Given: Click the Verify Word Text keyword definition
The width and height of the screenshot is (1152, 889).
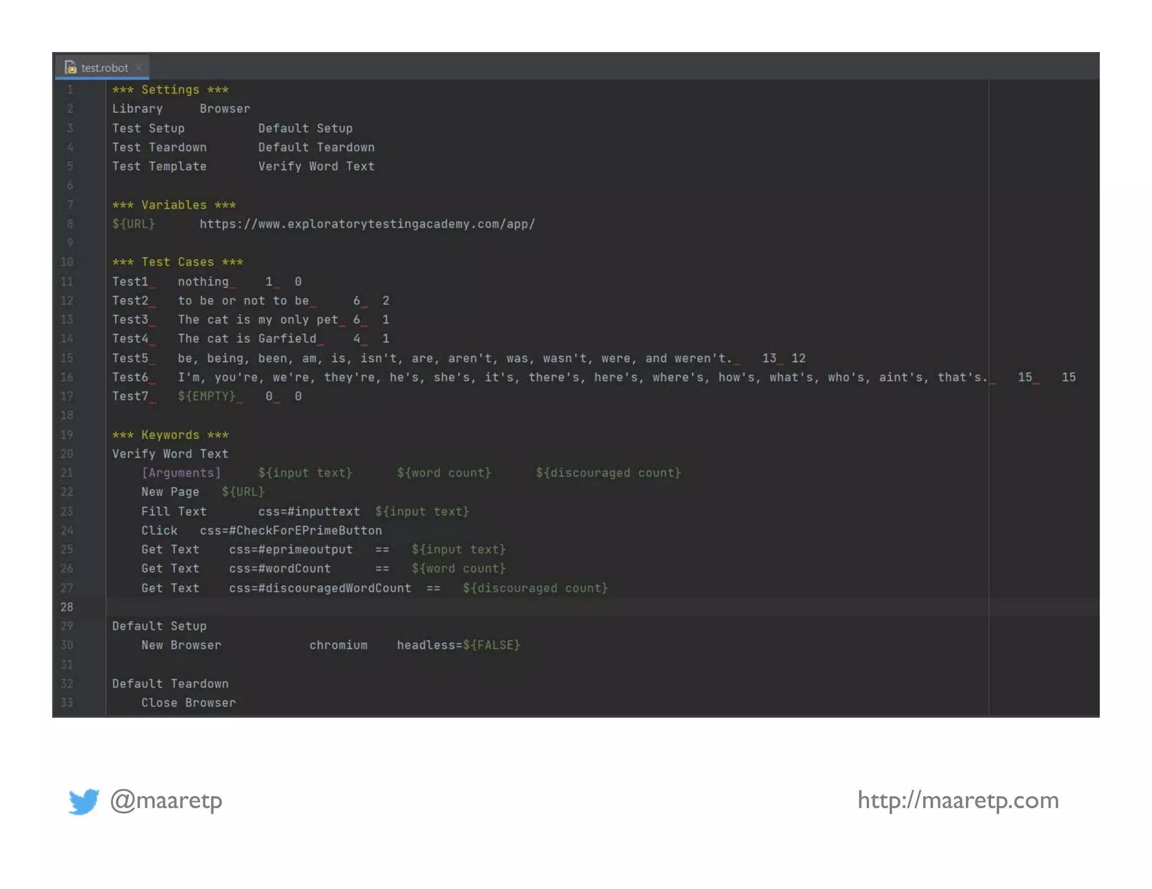Looking at the screenshot, I should [170, 454].
